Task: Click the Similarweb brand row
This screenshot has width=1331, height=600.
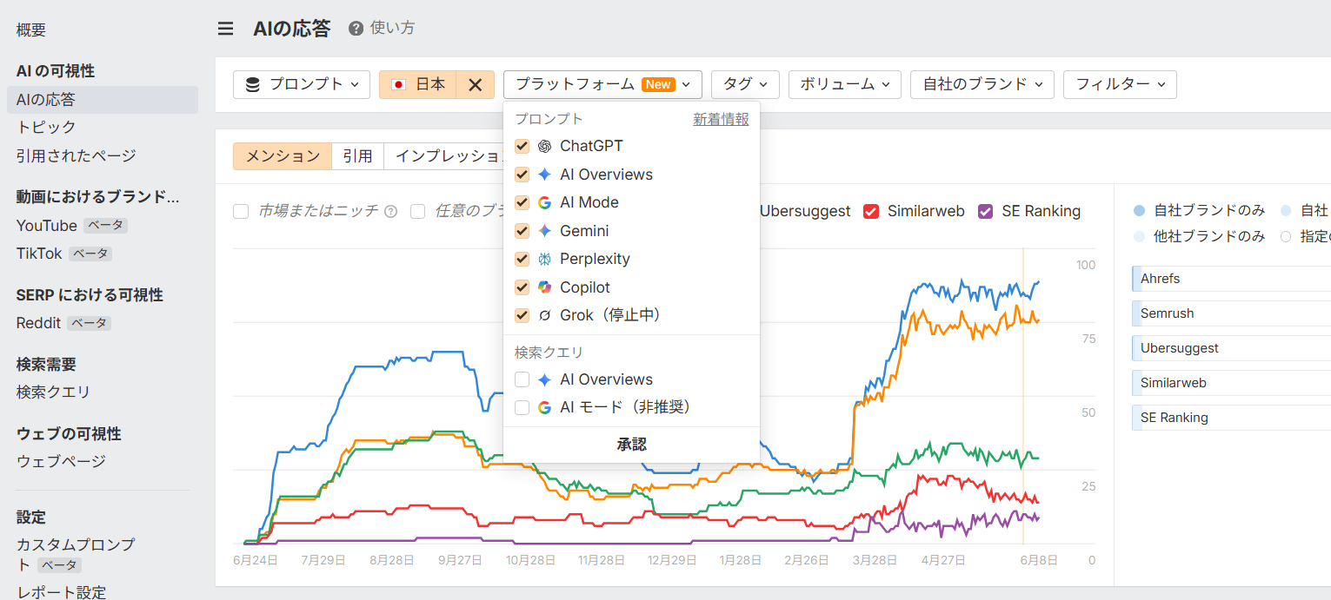Action: coord(1231,383)
